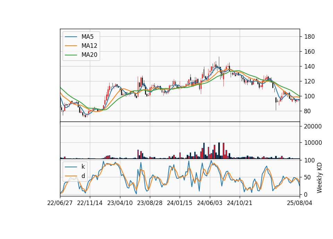
Task: Click the 80 price axis label
Action: click(308, 111)
